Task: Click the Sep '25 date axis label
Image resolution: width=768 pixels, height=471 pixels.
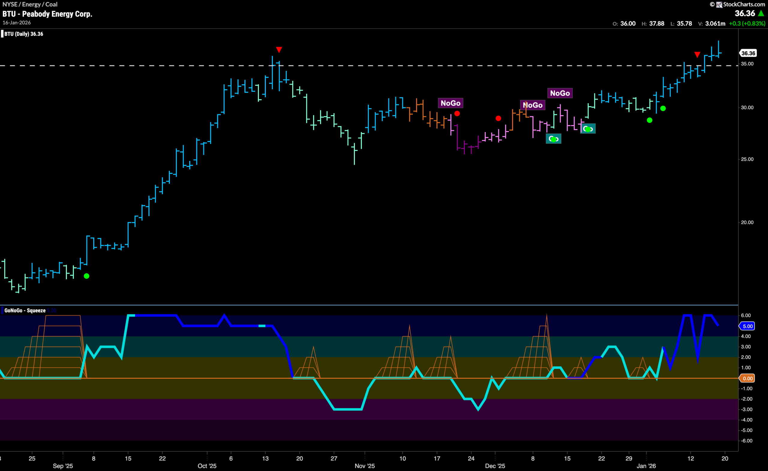Action: (x=63, y=466)
